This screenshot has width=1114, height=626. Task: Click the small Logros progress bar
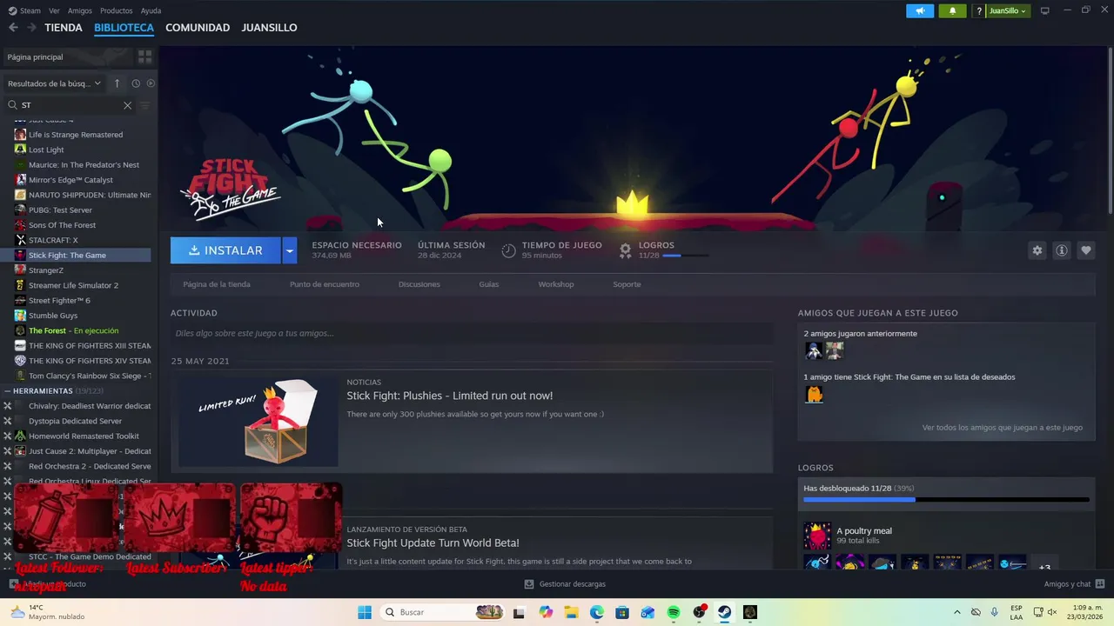tap(685, 256)
